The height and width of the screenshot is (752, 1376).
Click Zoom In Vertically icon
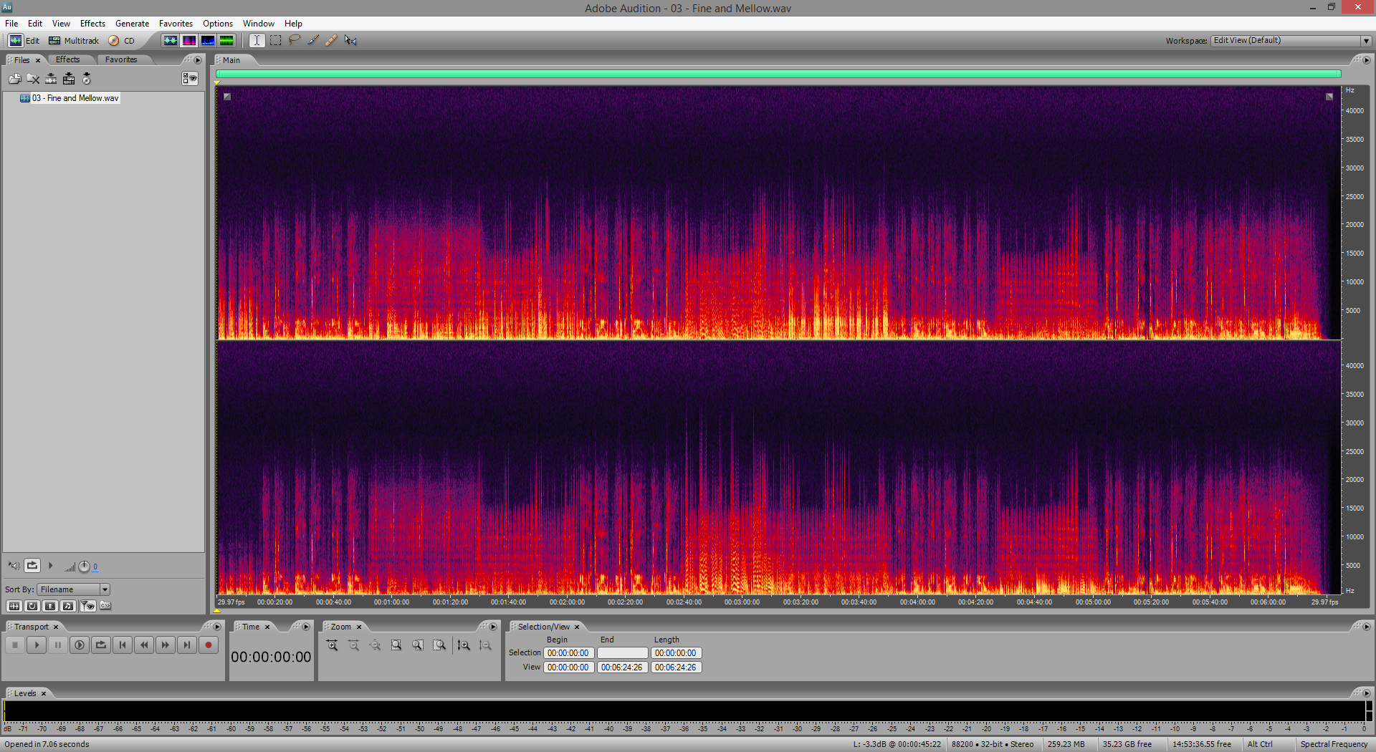[464, 645]
